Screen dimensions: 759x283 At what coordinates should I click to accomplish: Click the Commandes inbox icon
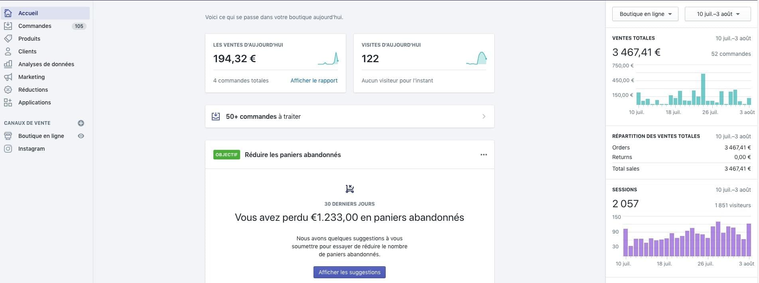(x=8, y=26)
